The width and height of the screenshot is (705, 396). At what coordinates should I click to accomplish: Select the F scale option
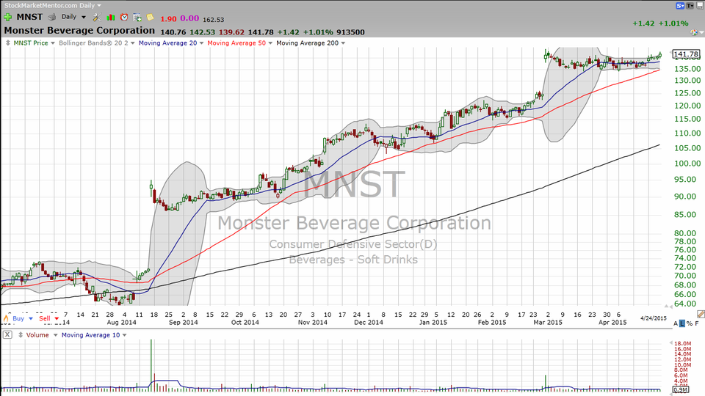[697, 323]
